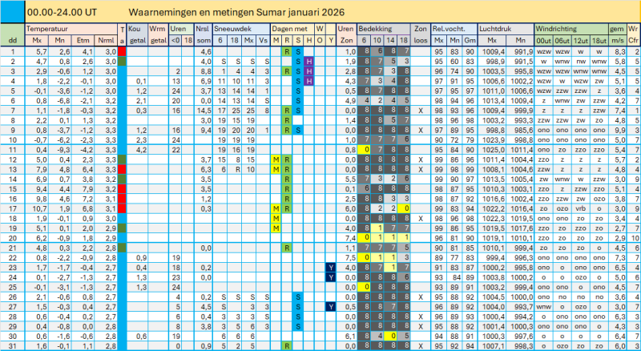The width and height of the screenshot is (641, 351).
Task: Click the Luchtdruk column group header
Action: pos(506,29)
